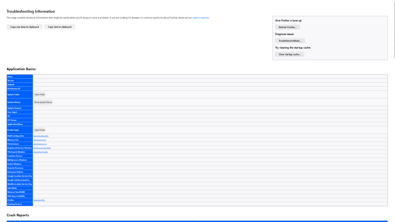Select the Google Location Service Key label
This screenshot has width=395, height=222.
pyautogui.click(x=20, y=176)
